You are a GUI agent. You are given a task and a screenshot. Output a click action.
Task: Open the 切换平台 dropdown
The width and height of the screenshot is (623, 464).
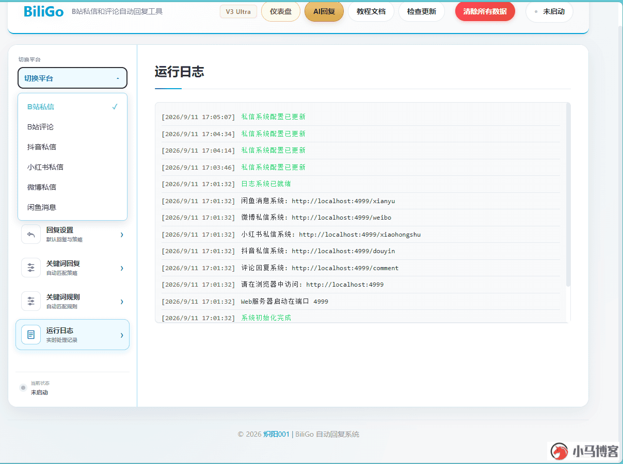[72, 78]
